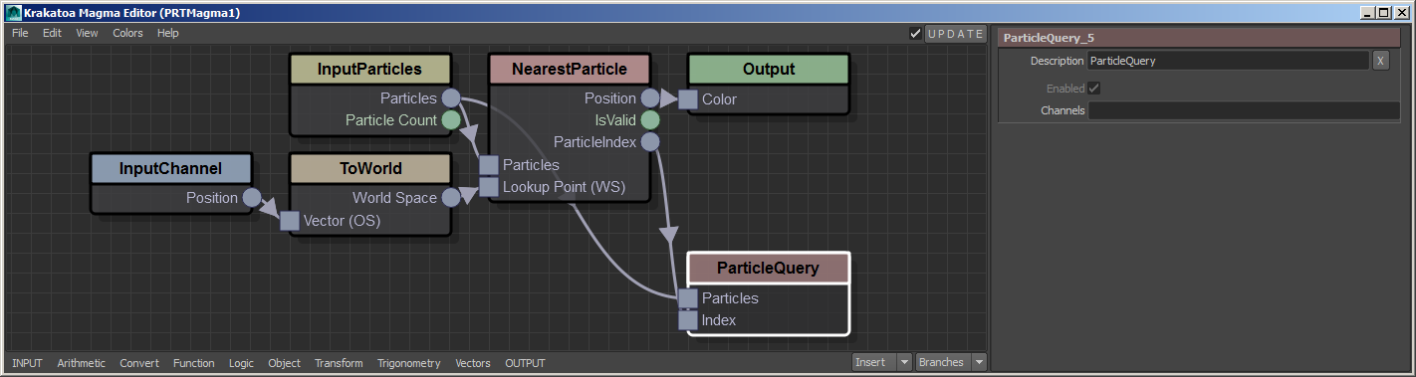
Task: Minimize the Magma Editor window
Action: (x=1369, y=13)
